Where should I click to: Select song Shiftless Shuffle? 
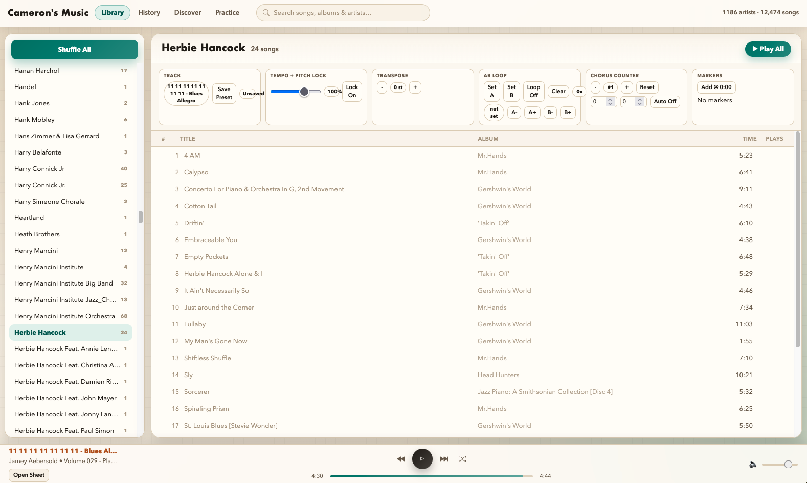[x=474, y=358]
